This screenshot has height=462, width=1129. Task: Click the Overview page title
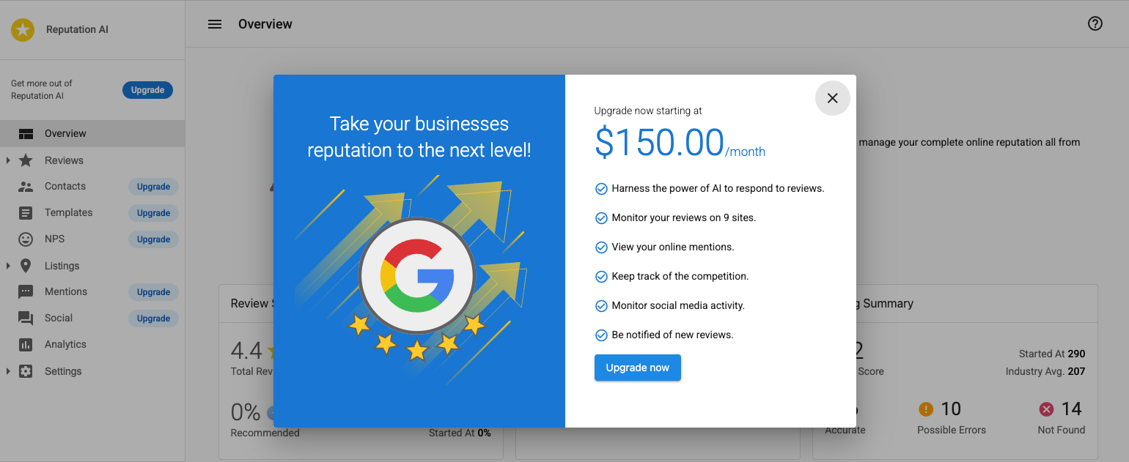pos(265,24)
